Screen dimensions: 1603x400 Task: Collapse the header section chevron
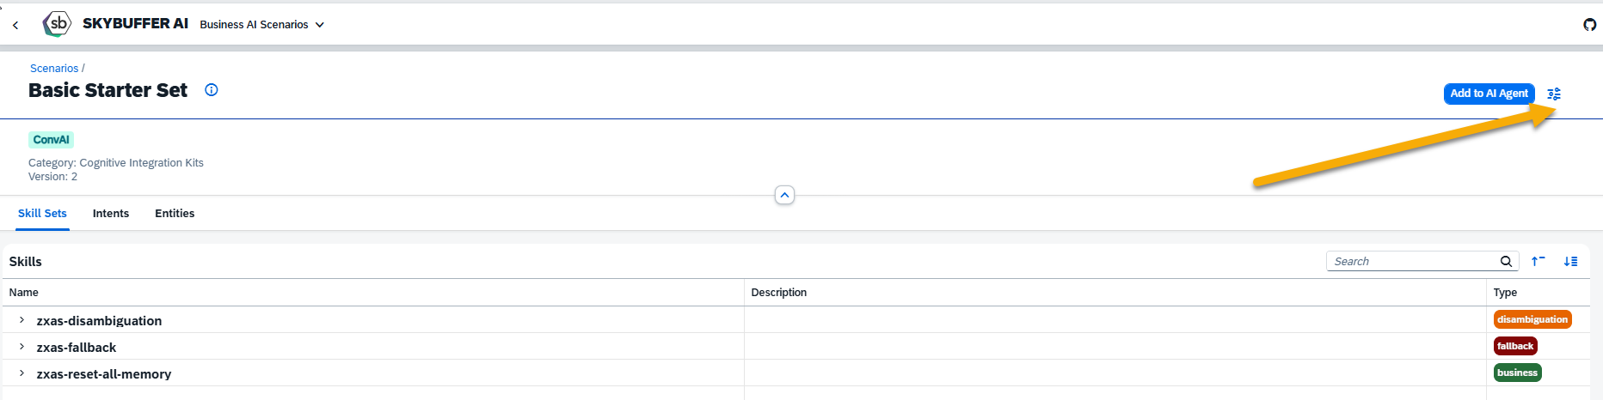click(784, 195)
